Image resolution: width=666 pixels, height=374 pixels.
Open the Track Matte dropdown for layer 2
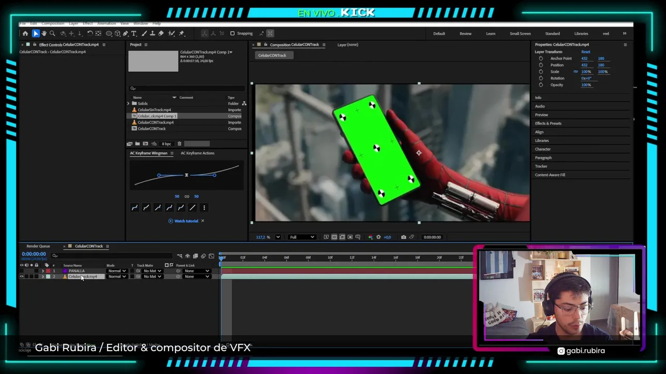click(x=152, y=276)
